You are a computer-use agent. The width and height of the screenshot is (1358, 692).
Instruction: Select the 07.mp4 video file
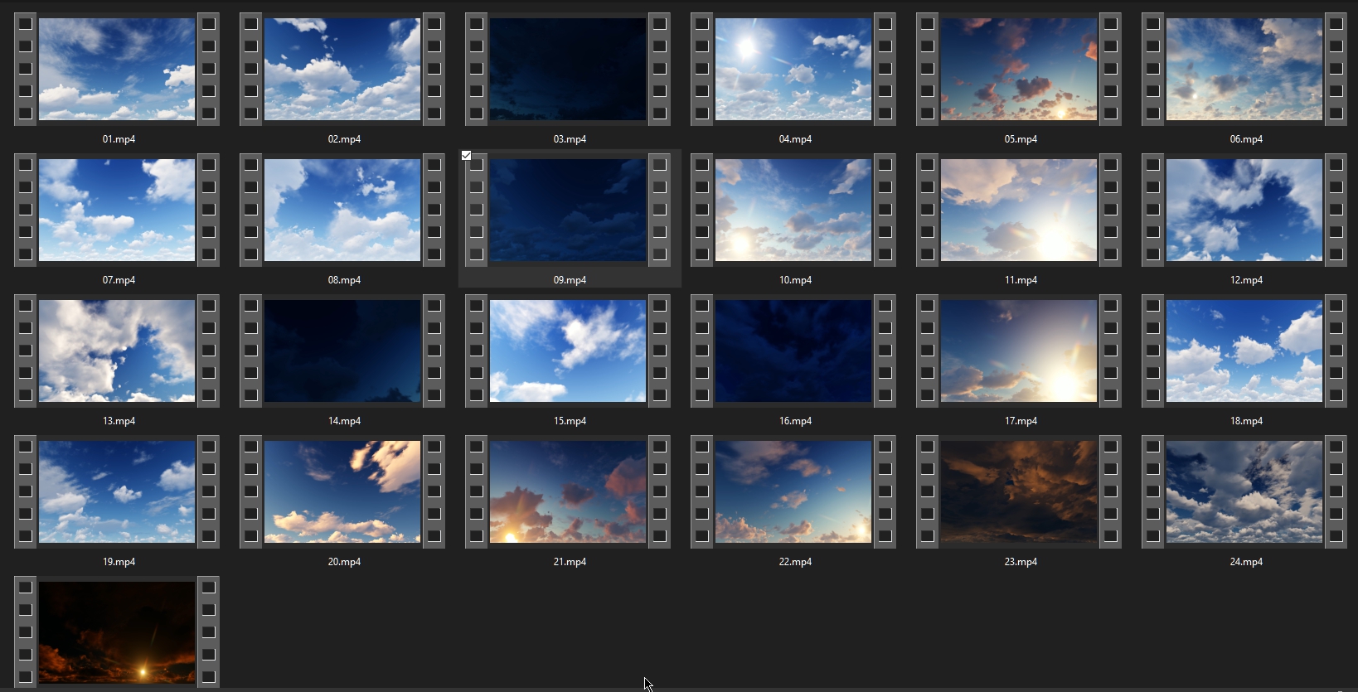tap(117, 211)
